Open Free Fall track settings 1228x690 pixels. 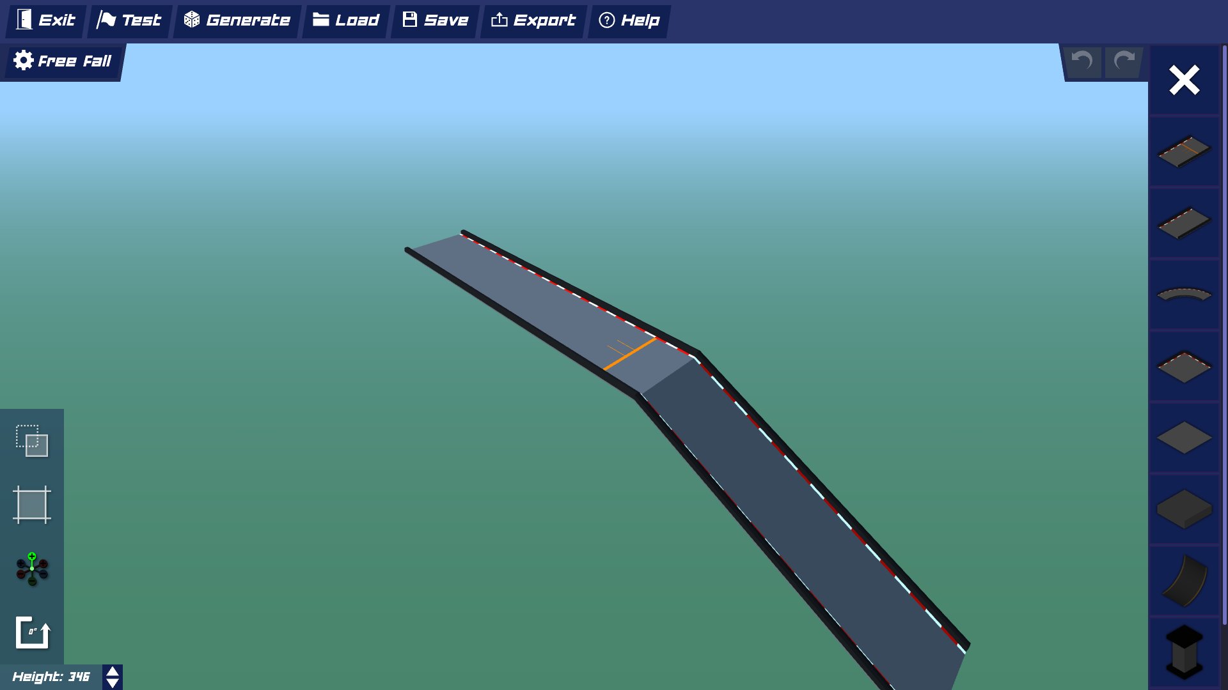click(63, 61)
